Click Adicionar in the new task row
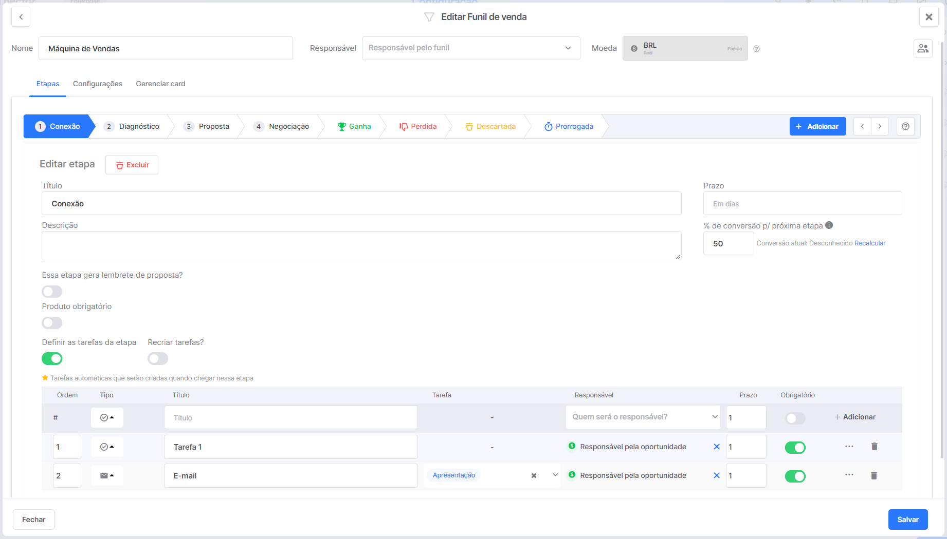The width and height of the screenshot is (947, 539). tap(855, 417)
